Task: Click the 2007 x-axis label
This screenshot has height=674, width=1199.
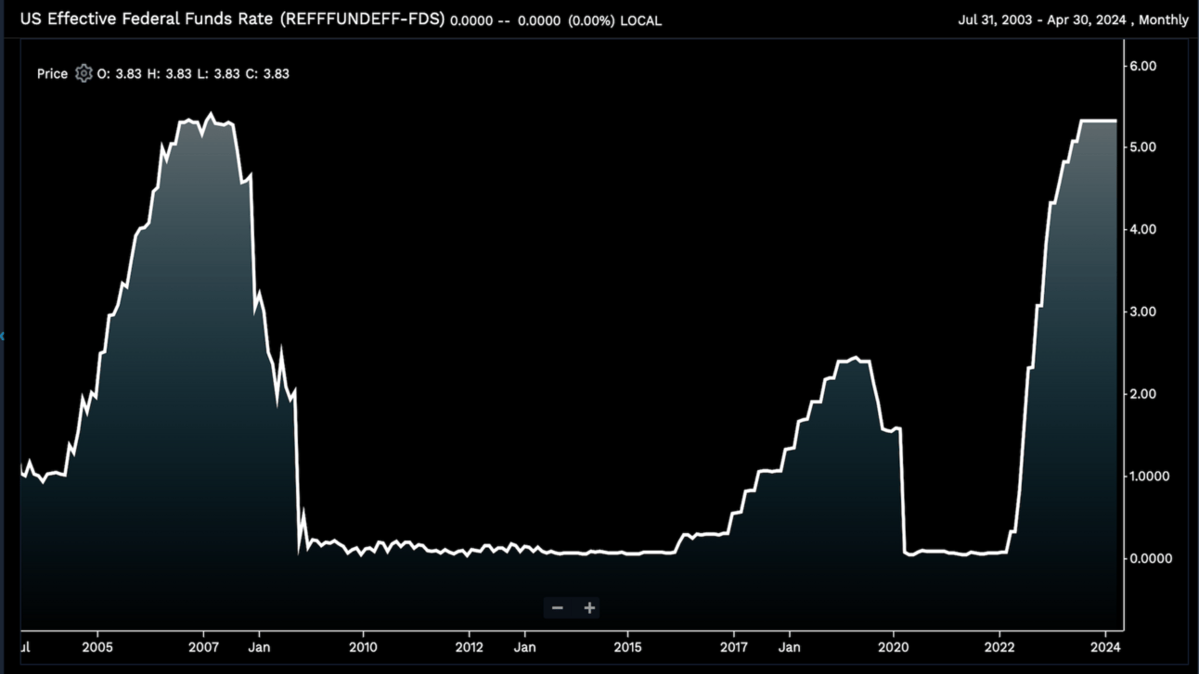Action: tap(203, 646)
